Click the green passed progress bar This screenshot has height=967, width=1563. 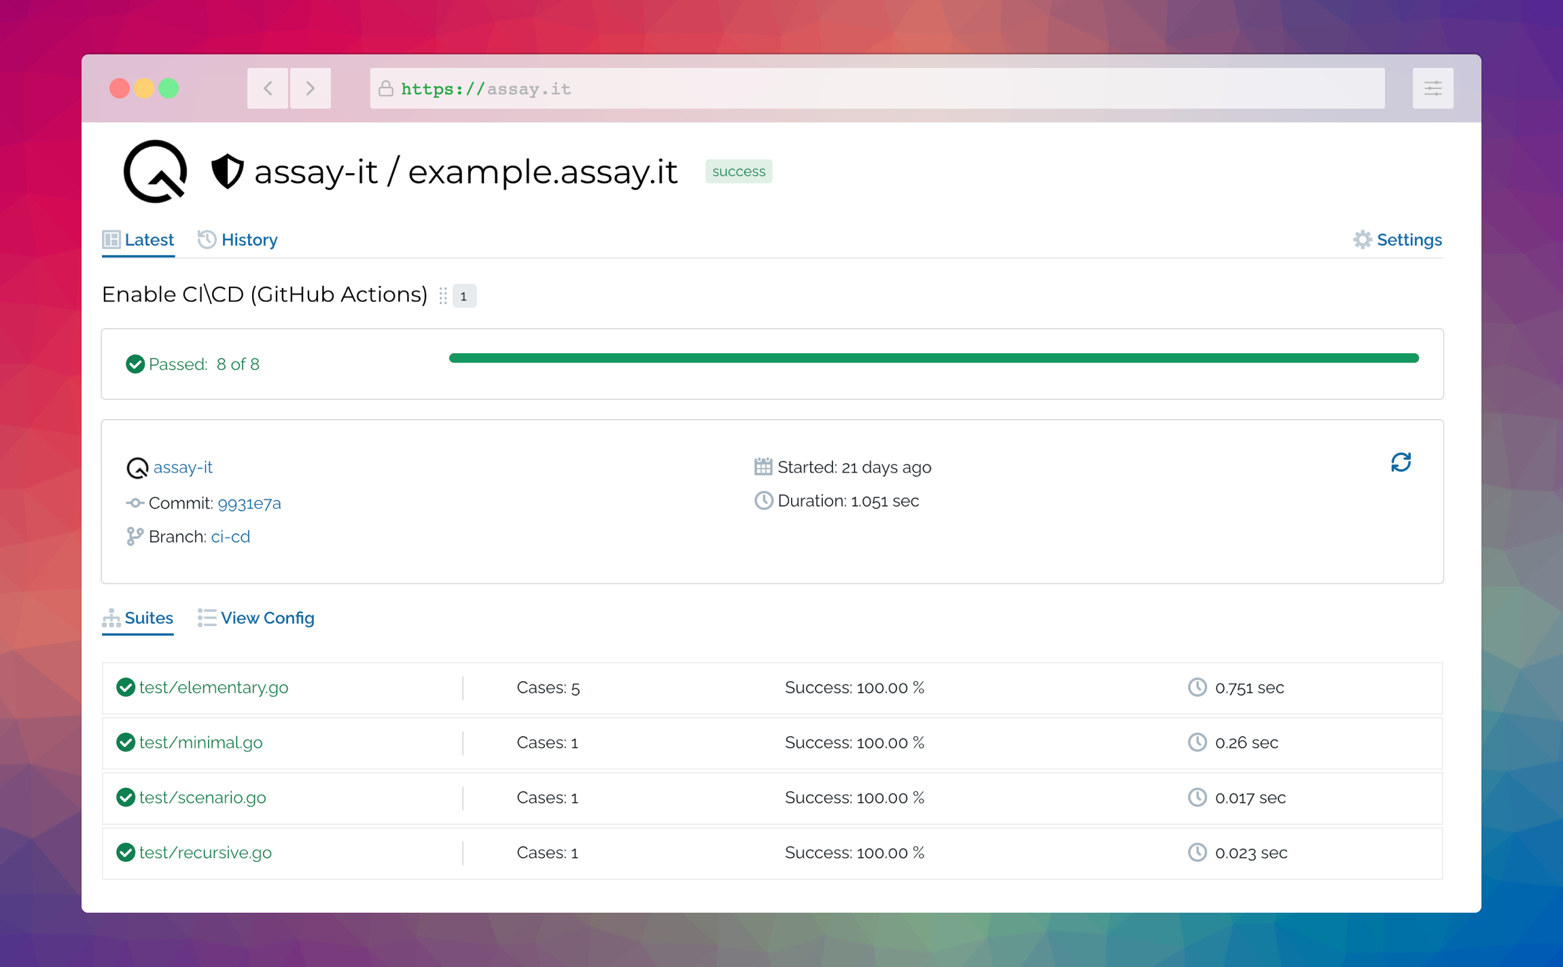pos(934,358)
